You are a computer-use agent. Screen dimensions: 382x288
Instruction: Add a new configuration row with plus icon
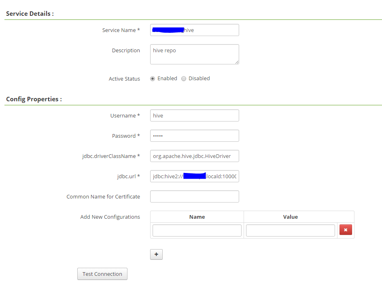(156, 254)
